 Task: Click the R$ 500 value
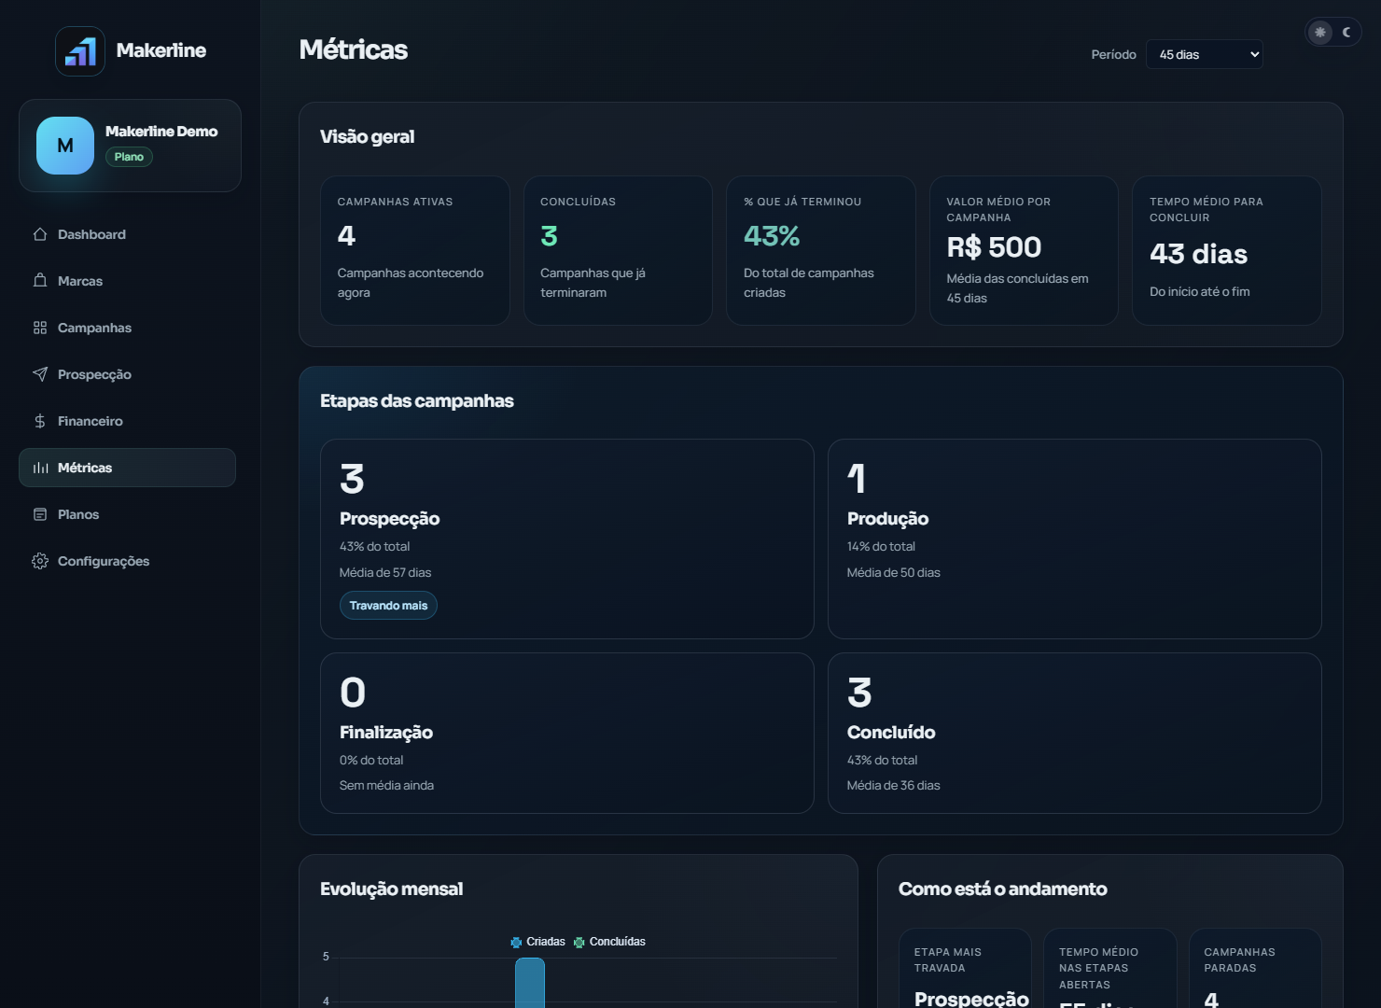(994, 247)
